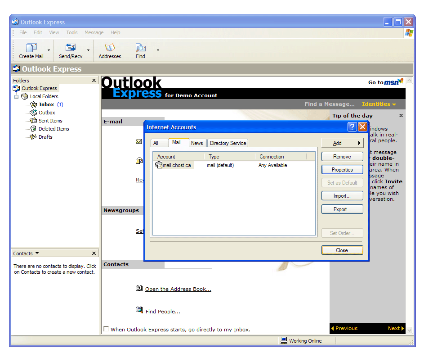The image size is (424, 353).
Task: Click the Export... button
Action: 342,209
